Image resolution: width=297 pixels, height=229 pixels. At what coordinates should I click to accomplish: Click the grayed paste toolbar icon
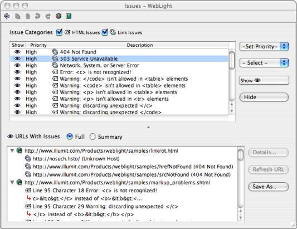coord(28,16)
